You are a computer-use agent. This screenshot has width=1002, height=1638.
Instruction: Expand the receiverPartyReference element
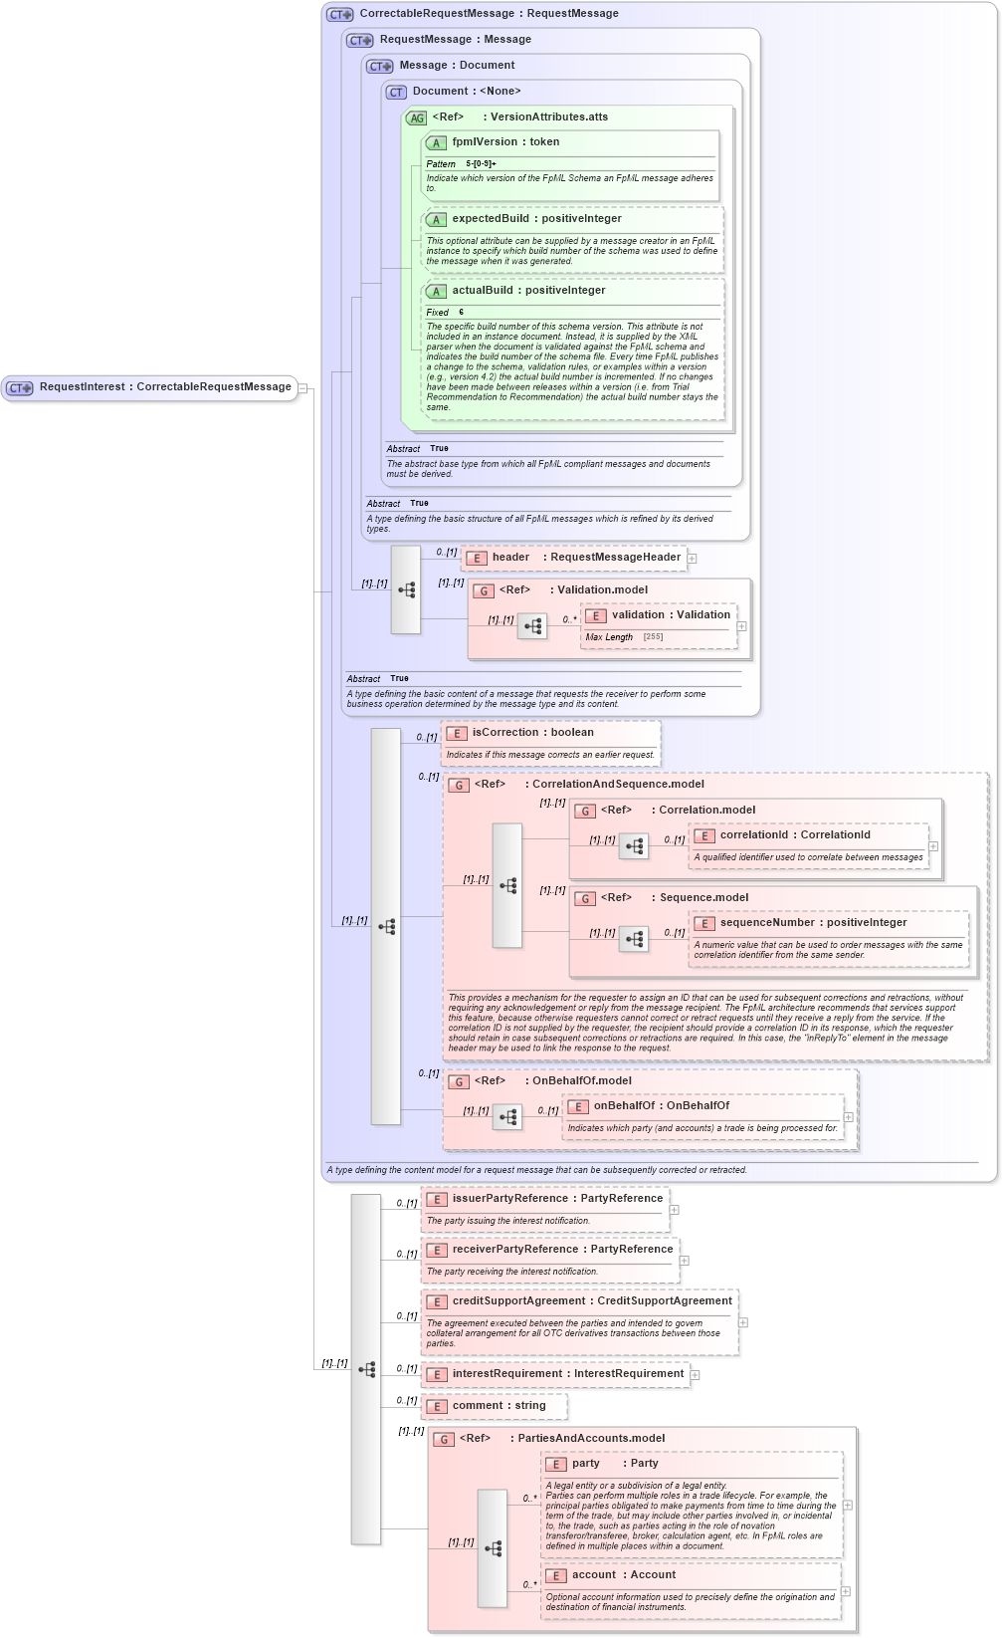[685, 1261]
